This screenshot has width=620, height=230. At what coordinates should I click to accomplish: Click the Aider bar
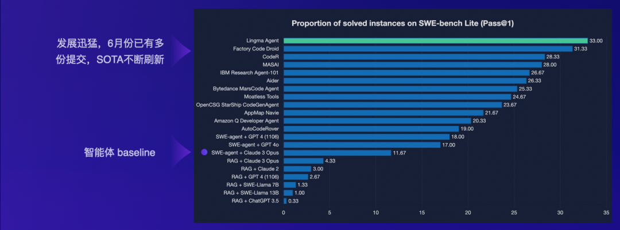click(405, 81)
